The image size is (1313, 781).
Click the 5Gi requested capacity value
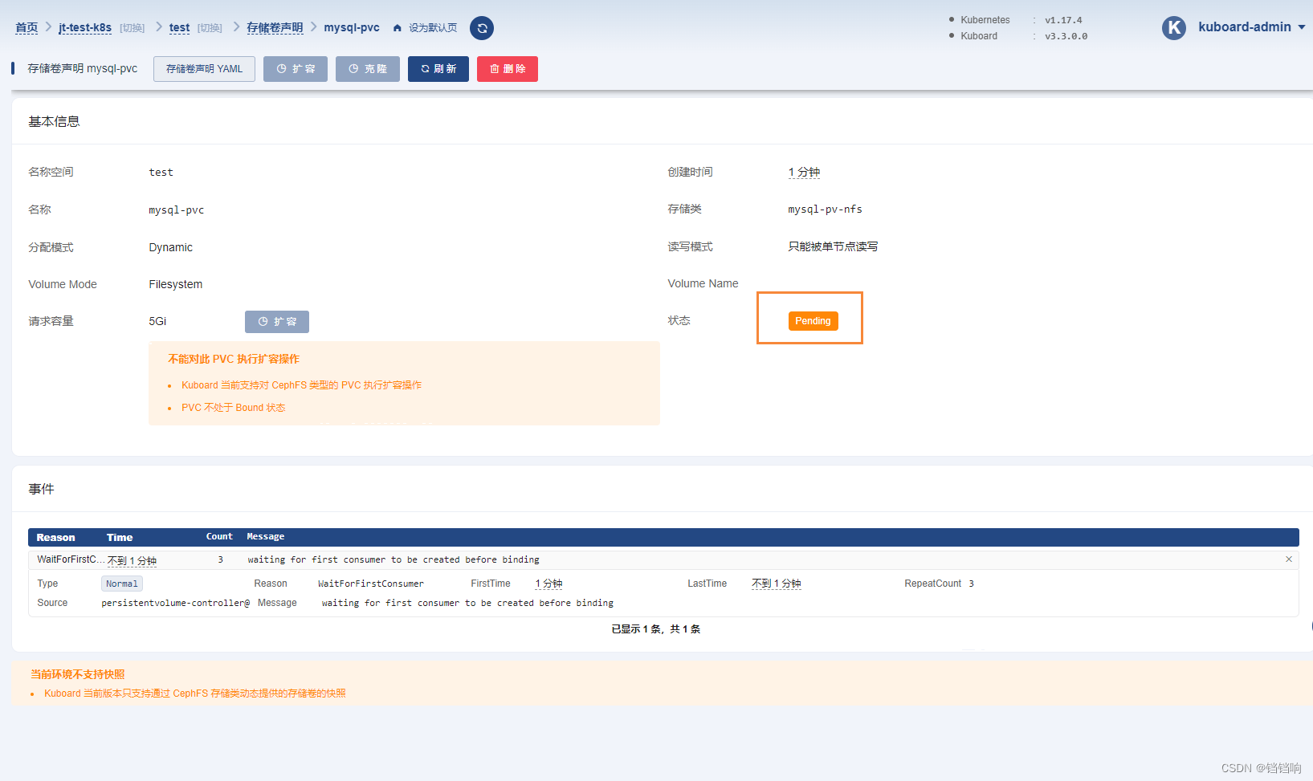click(x=157, y=321)
